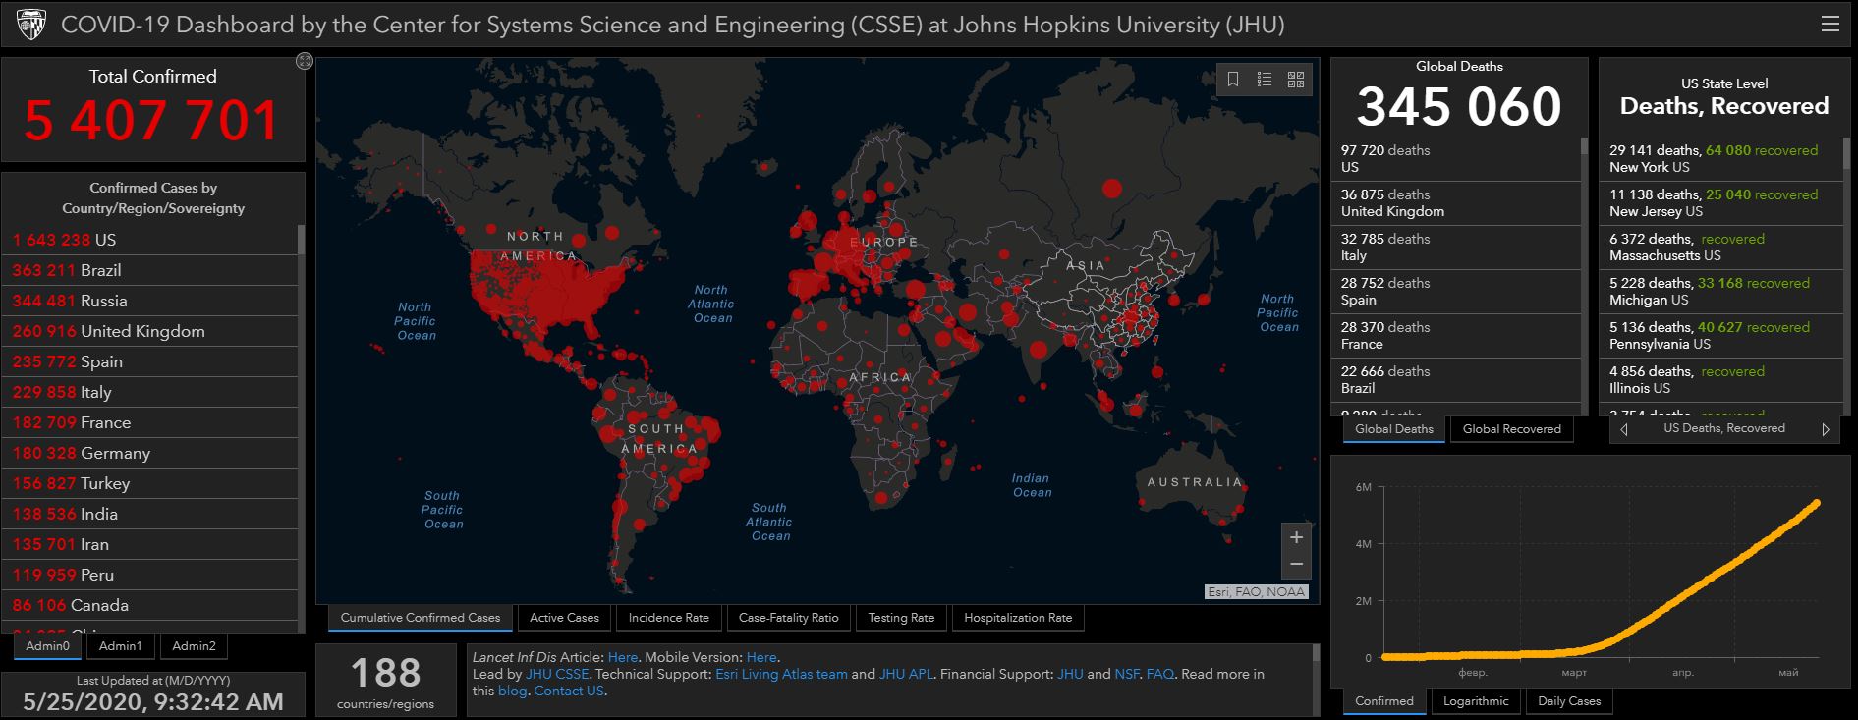Show the map legend list icon
This screenshot has width=1858, height=720.
point(1265,80)
